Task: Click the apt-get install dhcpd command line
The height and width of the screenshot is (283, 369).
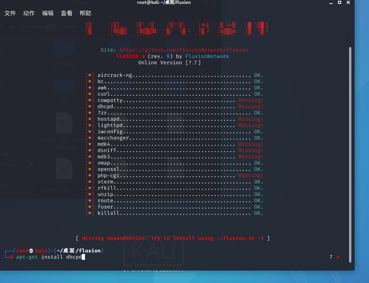Action: (x=49, y=257)
